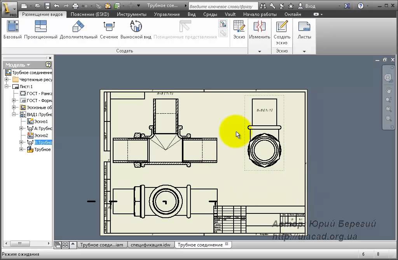Click the browser panel help icon

tap(48, 65)
